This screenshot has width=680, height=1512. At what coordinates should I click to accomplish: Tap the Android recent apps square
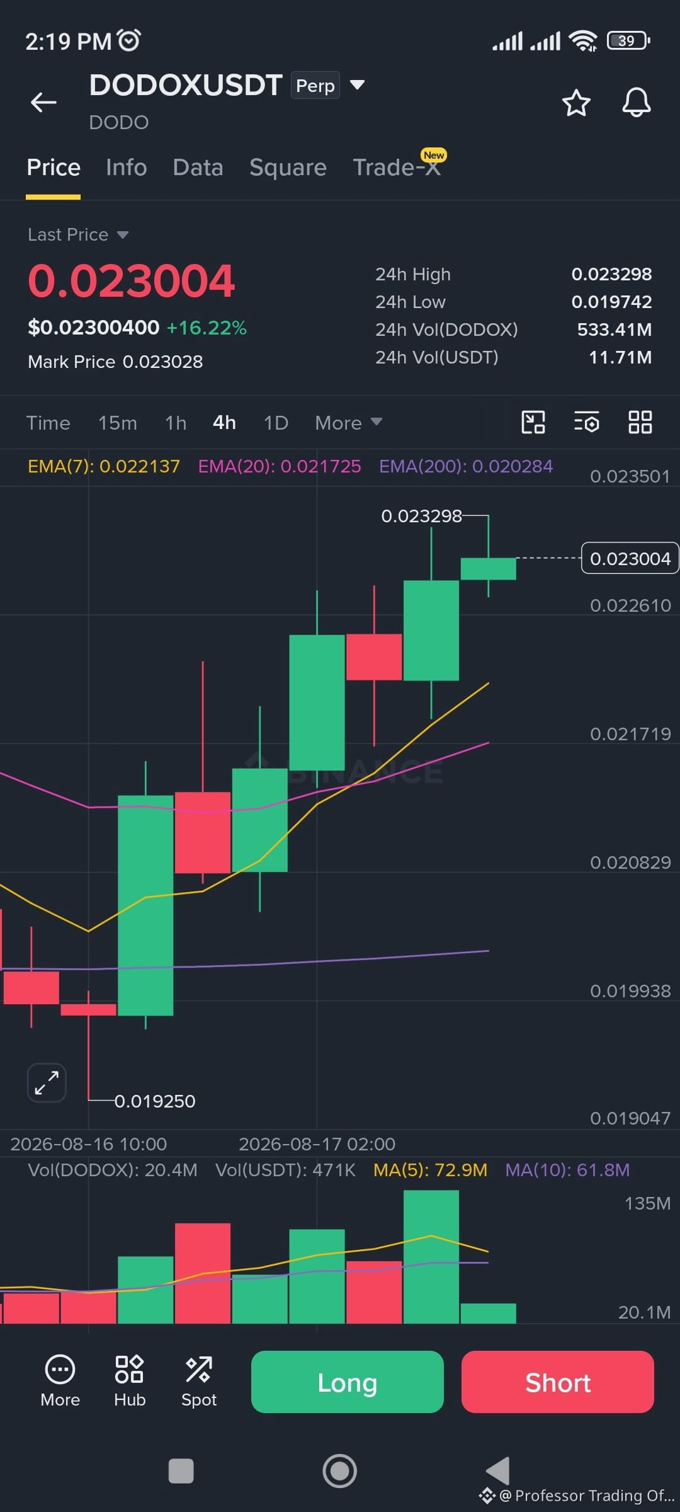[181, 1471]
